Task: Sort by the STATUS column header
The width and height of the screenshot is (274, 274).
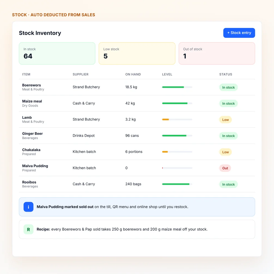Action: 226,74
